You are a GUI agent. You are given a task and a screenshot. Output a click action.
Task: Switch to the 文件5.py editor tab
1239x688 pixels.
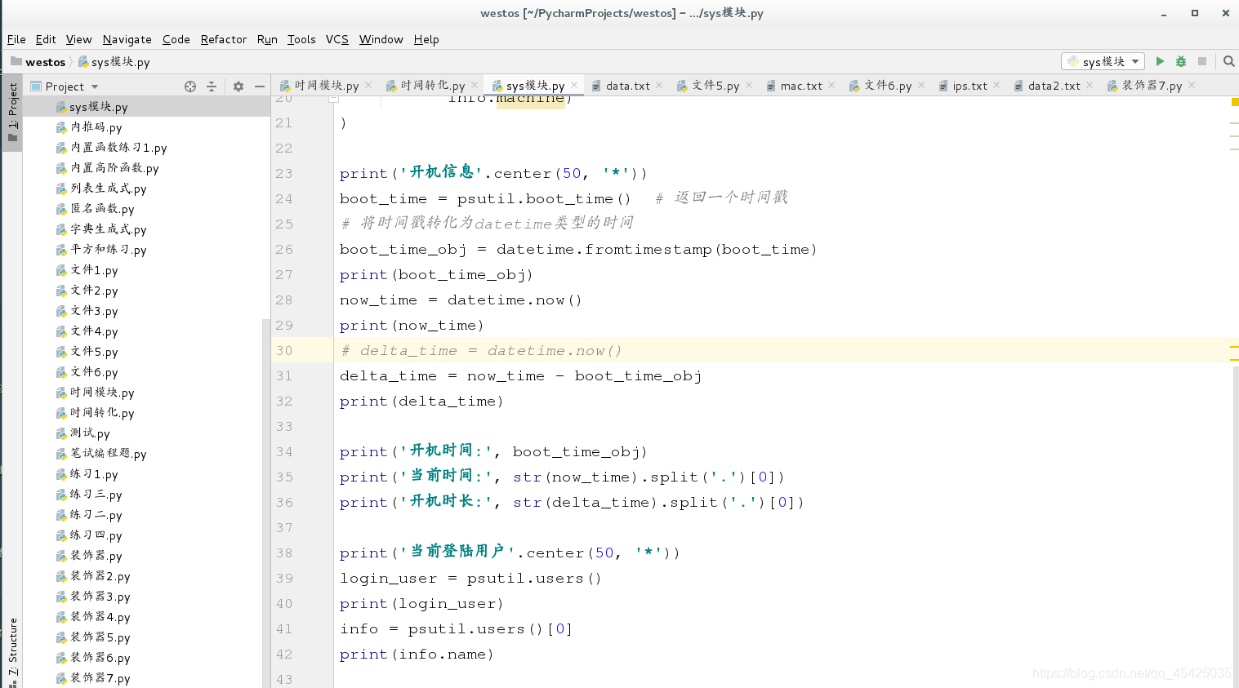coord(715,85)
